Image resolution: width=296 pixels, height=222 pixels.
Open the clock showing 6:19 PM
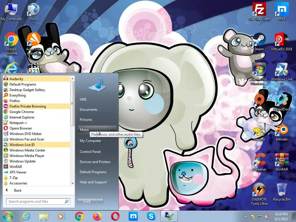click(281, 217)
